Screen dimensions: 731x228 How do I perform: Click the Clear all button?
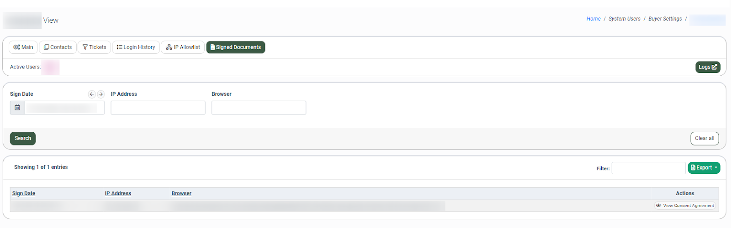point(705,139)
